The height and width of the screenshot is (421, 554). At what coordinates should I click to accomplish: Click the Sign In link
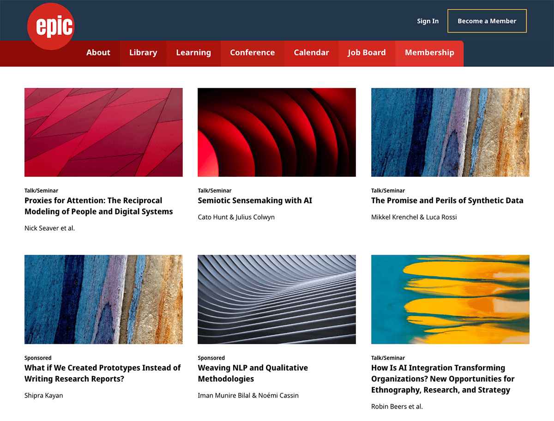coord(428,21)
